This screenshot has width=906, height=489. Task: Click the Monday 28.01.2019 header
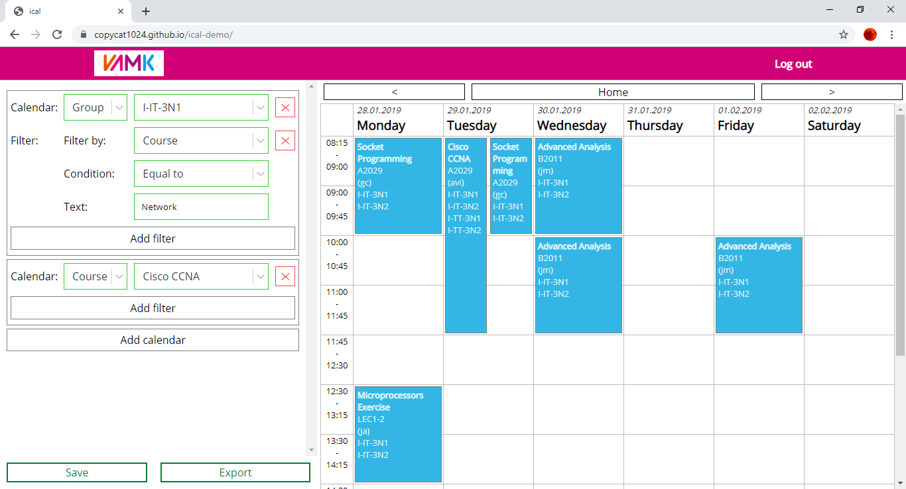(398, 119)
